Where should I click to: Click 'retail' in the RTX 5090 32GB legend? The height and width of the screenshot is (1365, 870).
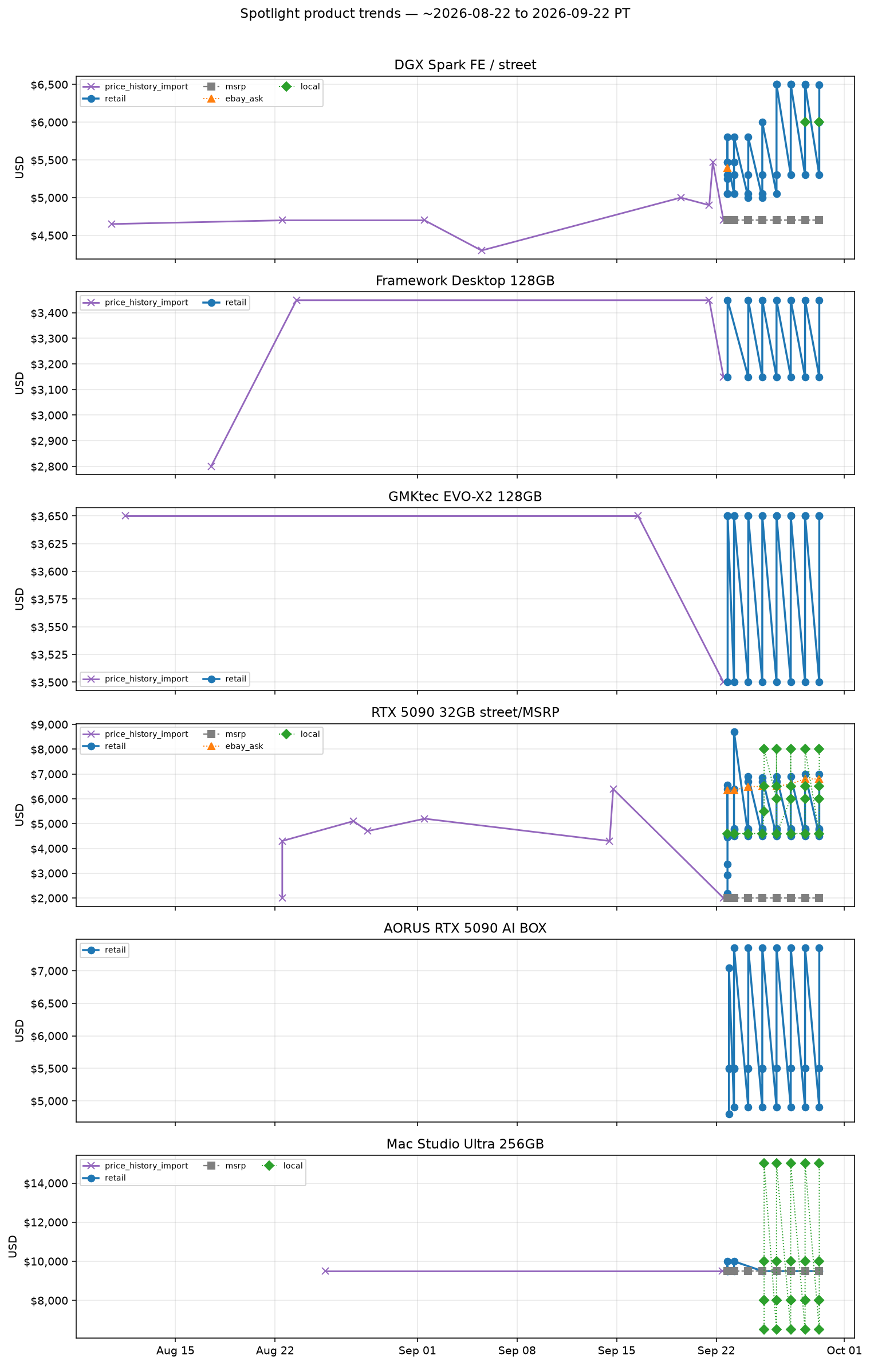(115, 746)
